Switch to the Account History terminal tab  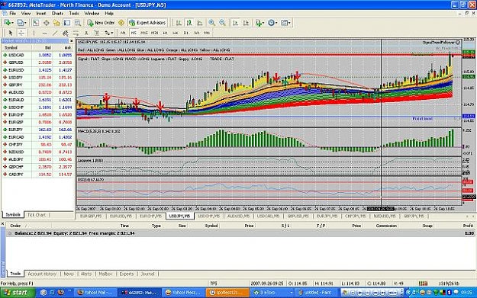coord(42,274)
